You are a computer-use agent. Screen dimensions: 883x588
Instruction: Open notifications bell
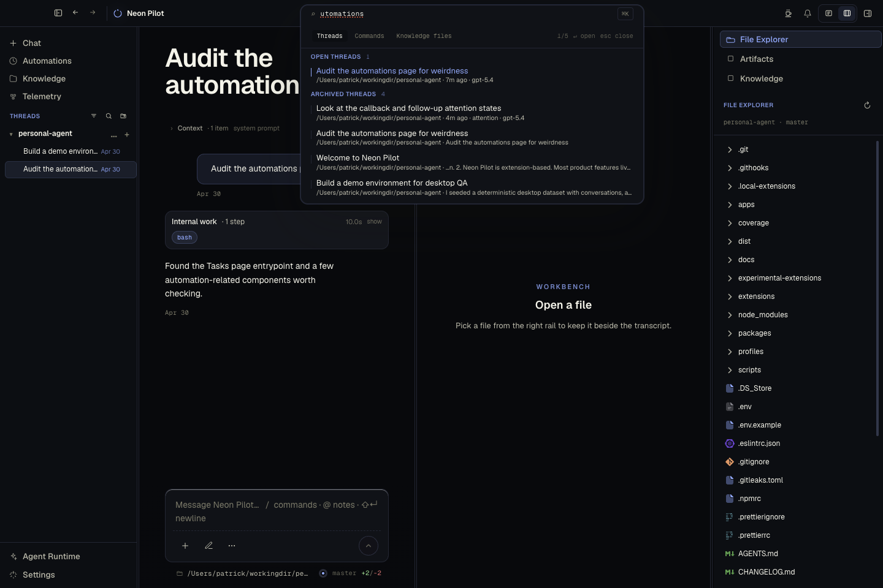[808, 13]
